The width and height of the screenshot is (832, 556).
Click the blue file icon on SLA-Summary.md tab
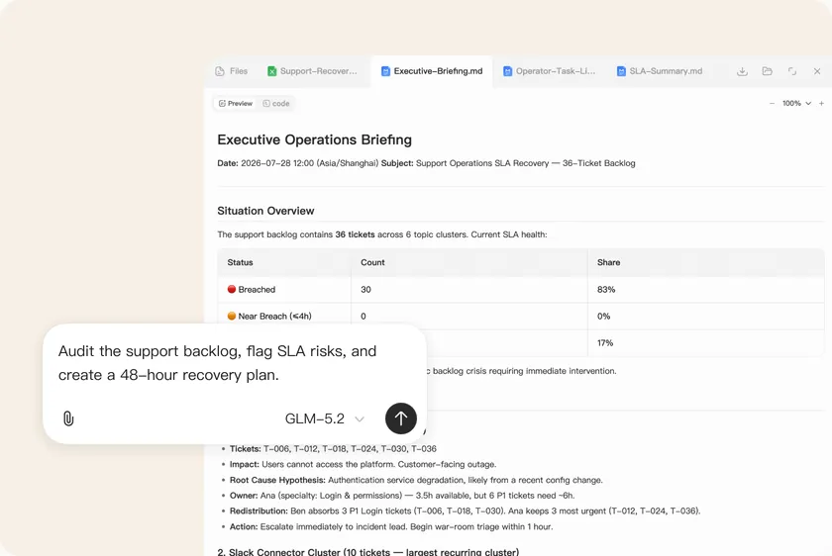click(621, 71)
